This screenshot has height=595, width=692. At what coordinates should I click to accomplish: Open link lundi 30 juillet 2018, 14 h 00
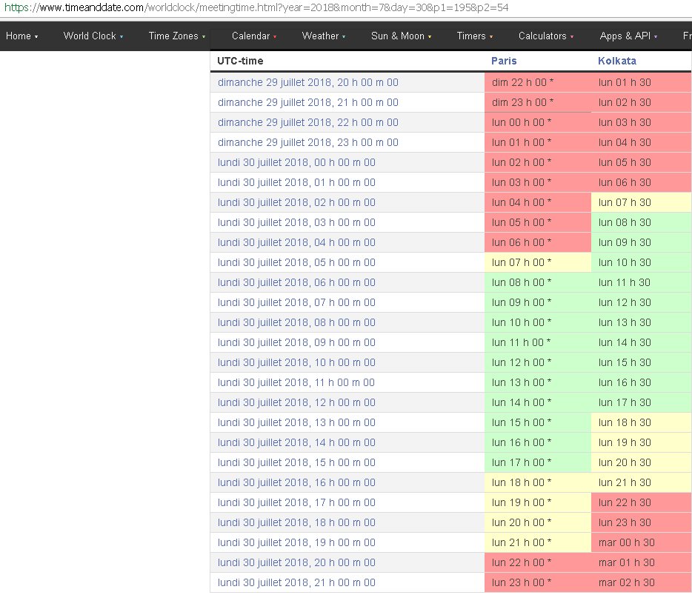click(x=296, y=442)
